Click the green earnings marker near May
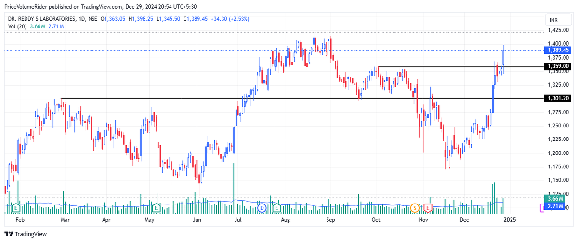The height and width of the screenshot is (242, 578). (156, 208)
